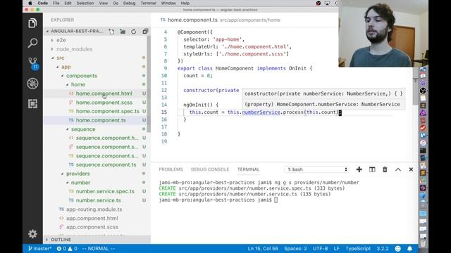Open home.component.html file
The width and height of the screenshot is (451, 253).
(x=104, y=93)
